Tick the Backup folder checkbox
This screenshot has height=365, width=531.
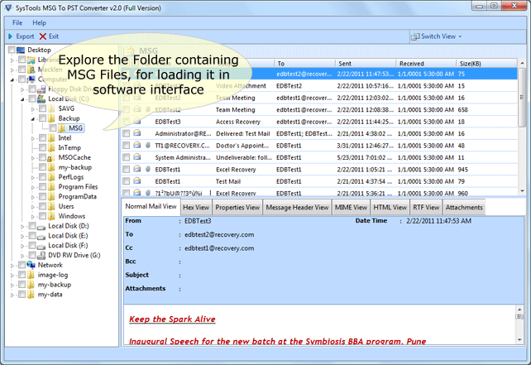pos(42,118)
